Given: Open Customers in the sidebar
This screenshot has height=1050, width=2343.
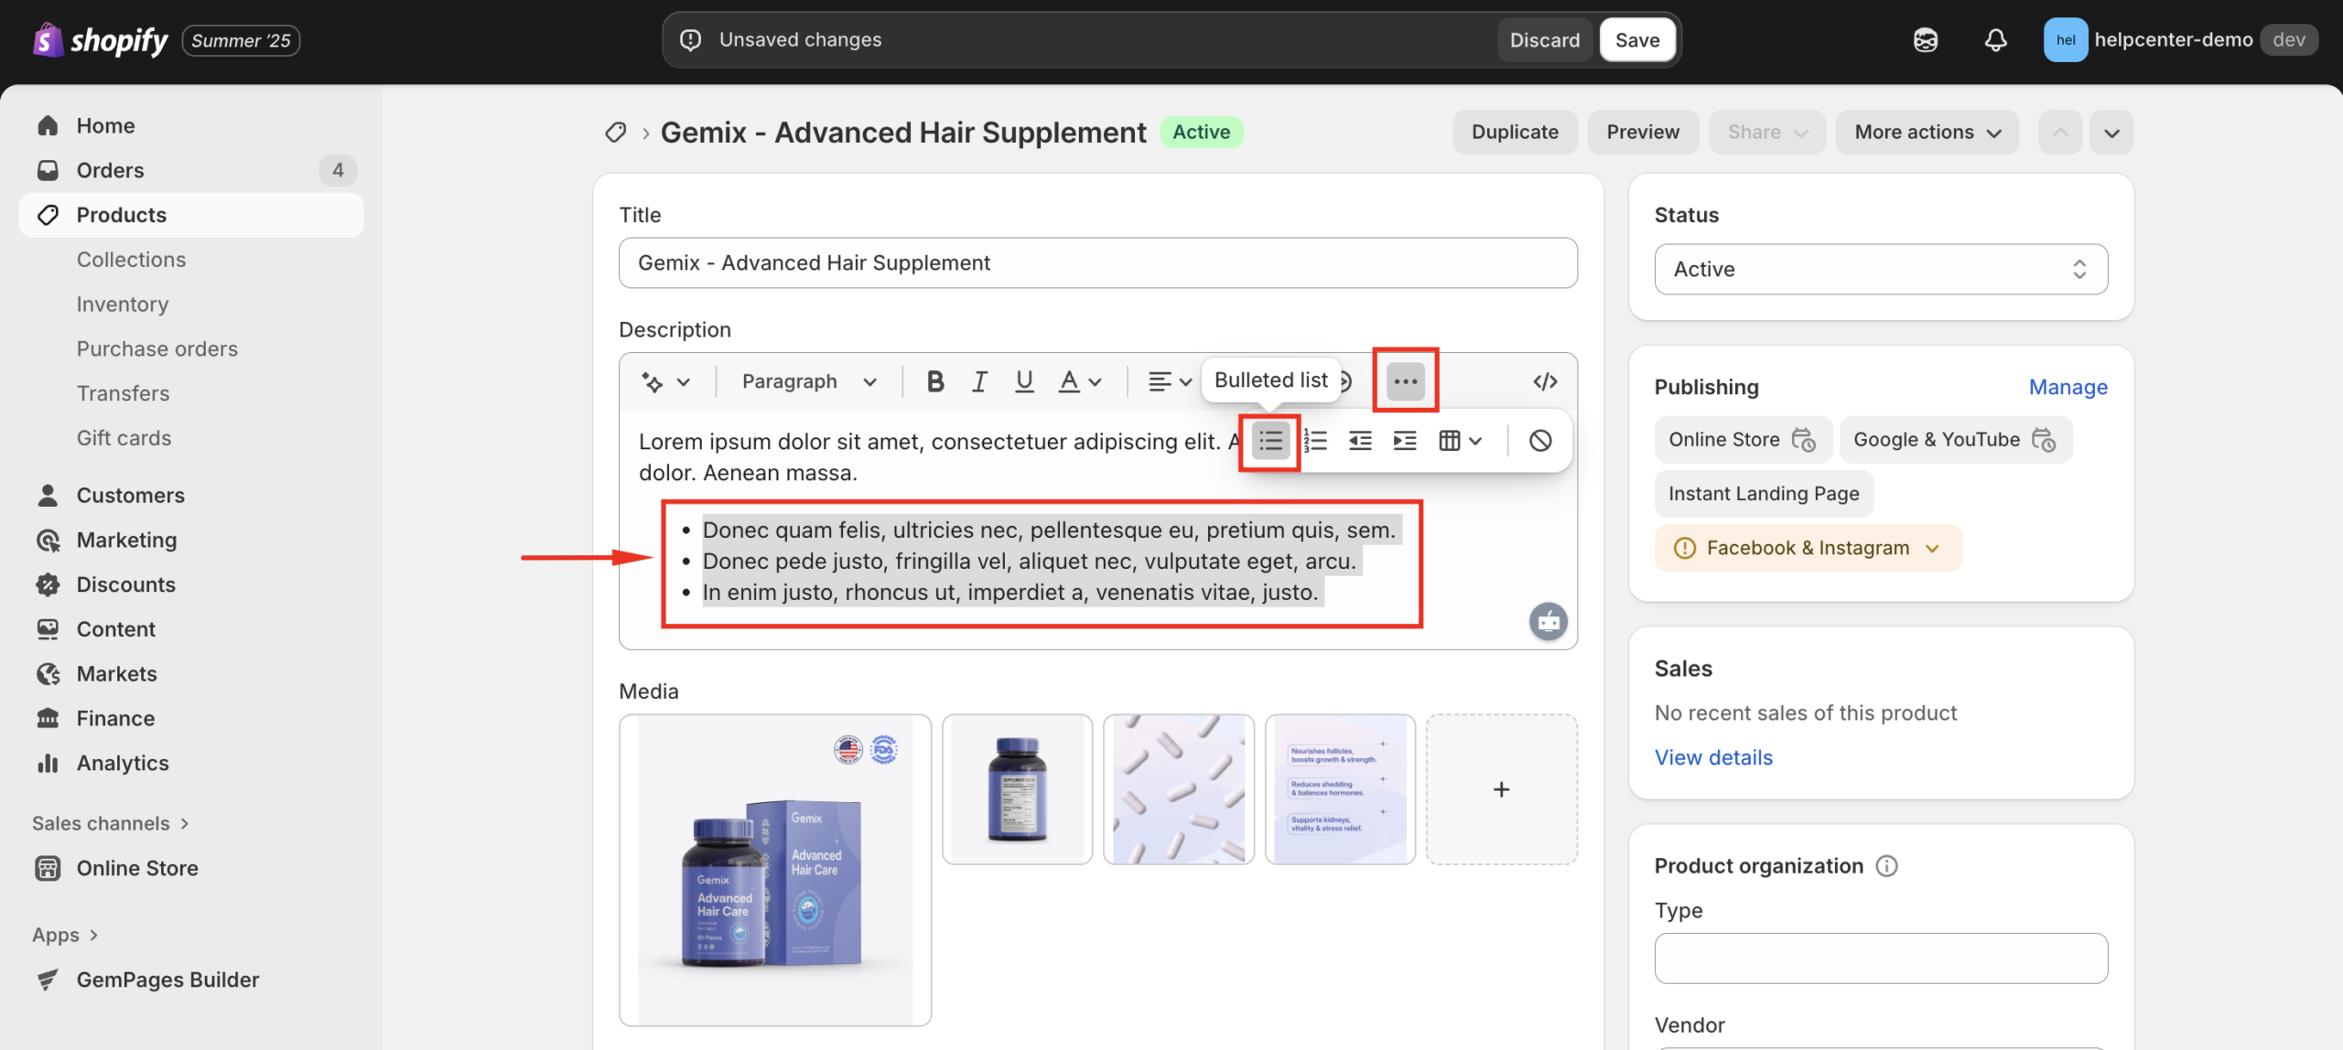Looking at the screenshot, I should [x=130, y=495].
